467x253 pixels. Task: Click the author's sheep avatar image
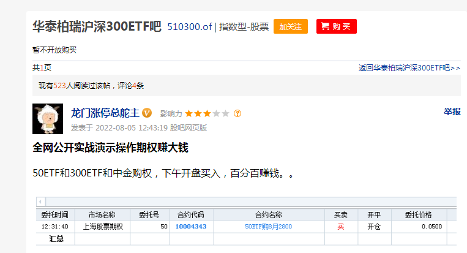pyautogui.click(x=48, y=119)
